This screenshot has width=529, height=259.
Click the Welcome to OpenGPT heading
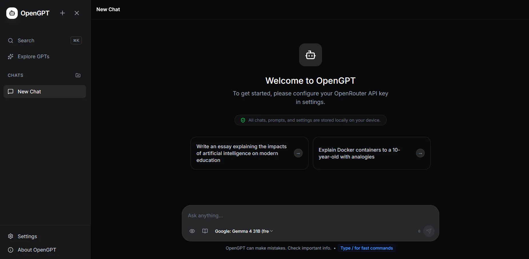point(311,81)
